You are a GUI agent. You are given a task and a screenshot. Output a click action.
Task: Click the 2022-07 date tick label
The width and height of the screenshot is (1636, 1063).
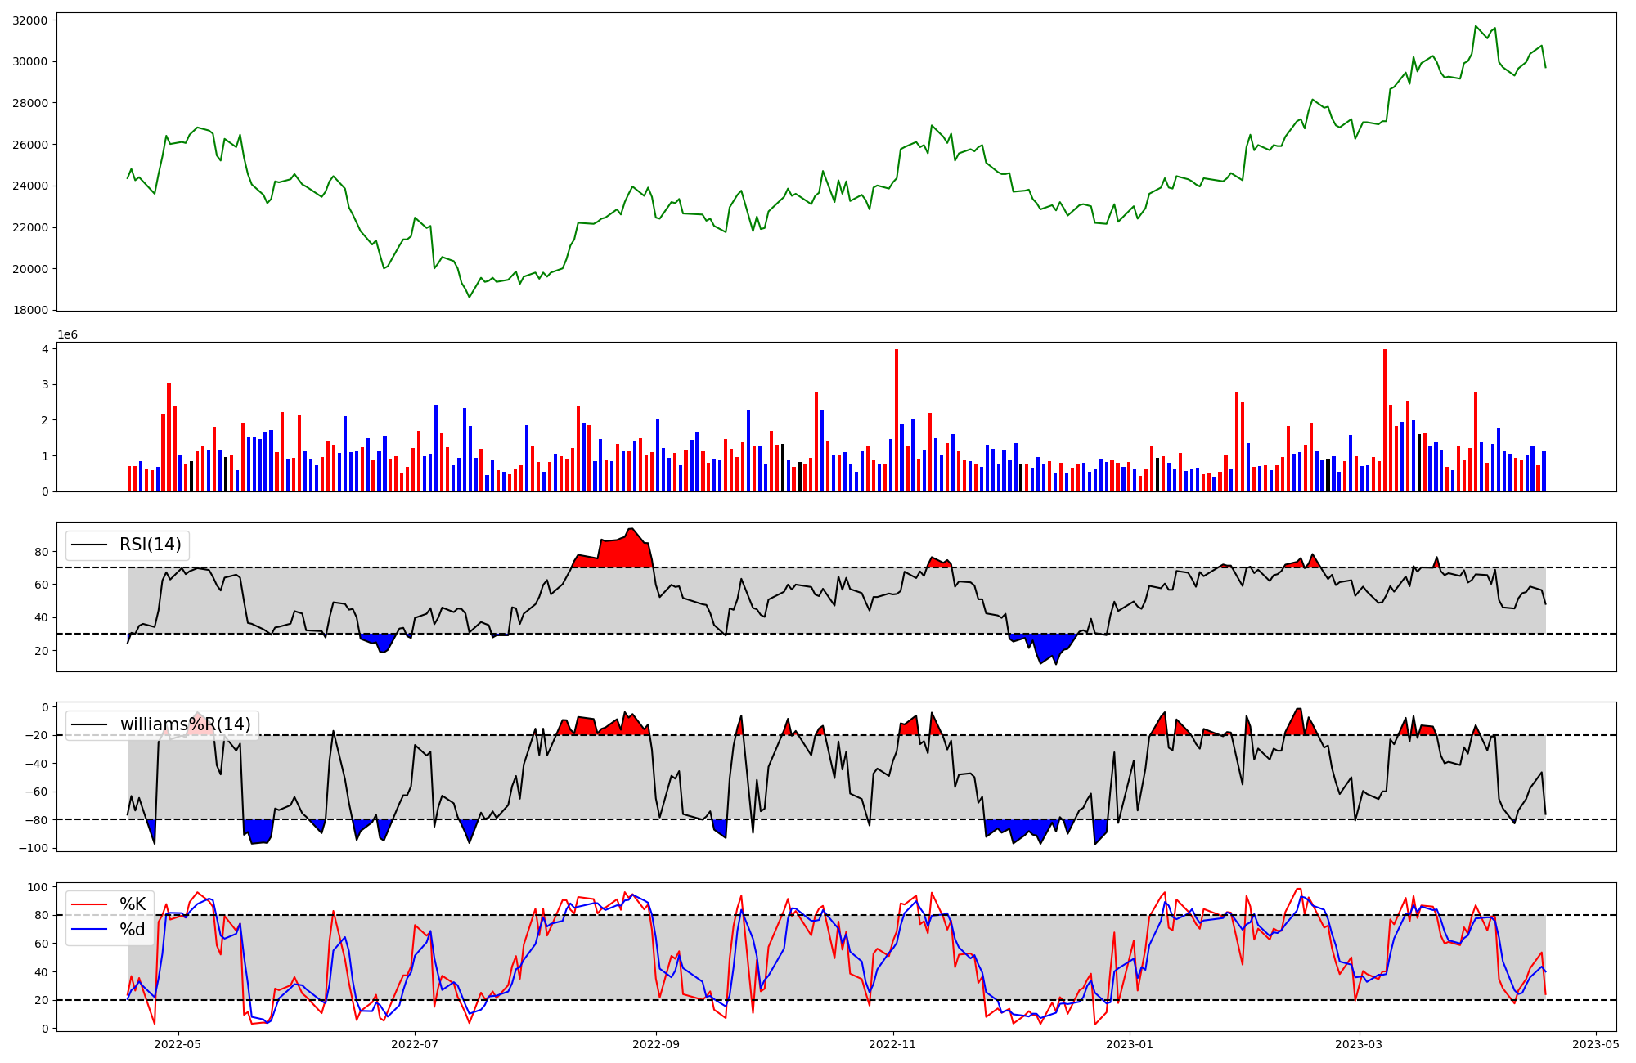pos(415,1044)
